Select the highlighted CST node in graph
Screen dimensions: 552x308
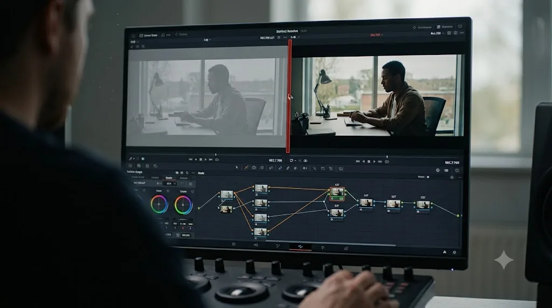[337, 193]
